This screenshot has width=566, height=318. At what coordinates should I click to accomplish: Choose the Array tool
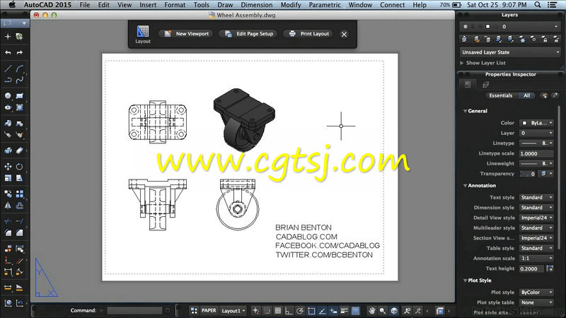[x=20, y=194]
